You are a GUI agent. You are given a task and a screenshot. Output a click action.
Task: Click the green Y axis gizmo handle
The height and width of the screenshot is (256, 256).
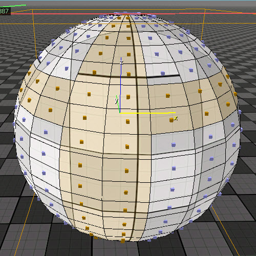(x=118, y=104)
